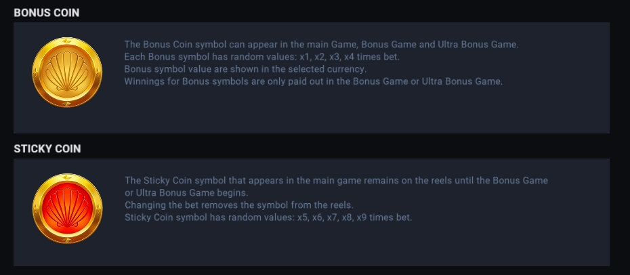Click the line 'or Ultra Bonus Game begins.'
This screenshot has height=275, width=630.
click(x=186, y=192)
